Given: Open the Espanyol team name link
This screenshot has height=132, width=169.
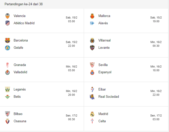Looking at the screenshot, I should point(105,72).
